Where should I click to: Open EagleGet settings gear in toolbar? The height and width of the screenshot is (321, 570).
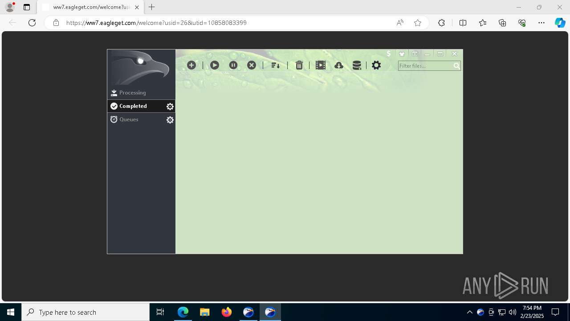pyautogui.click(x=376, y=65)
